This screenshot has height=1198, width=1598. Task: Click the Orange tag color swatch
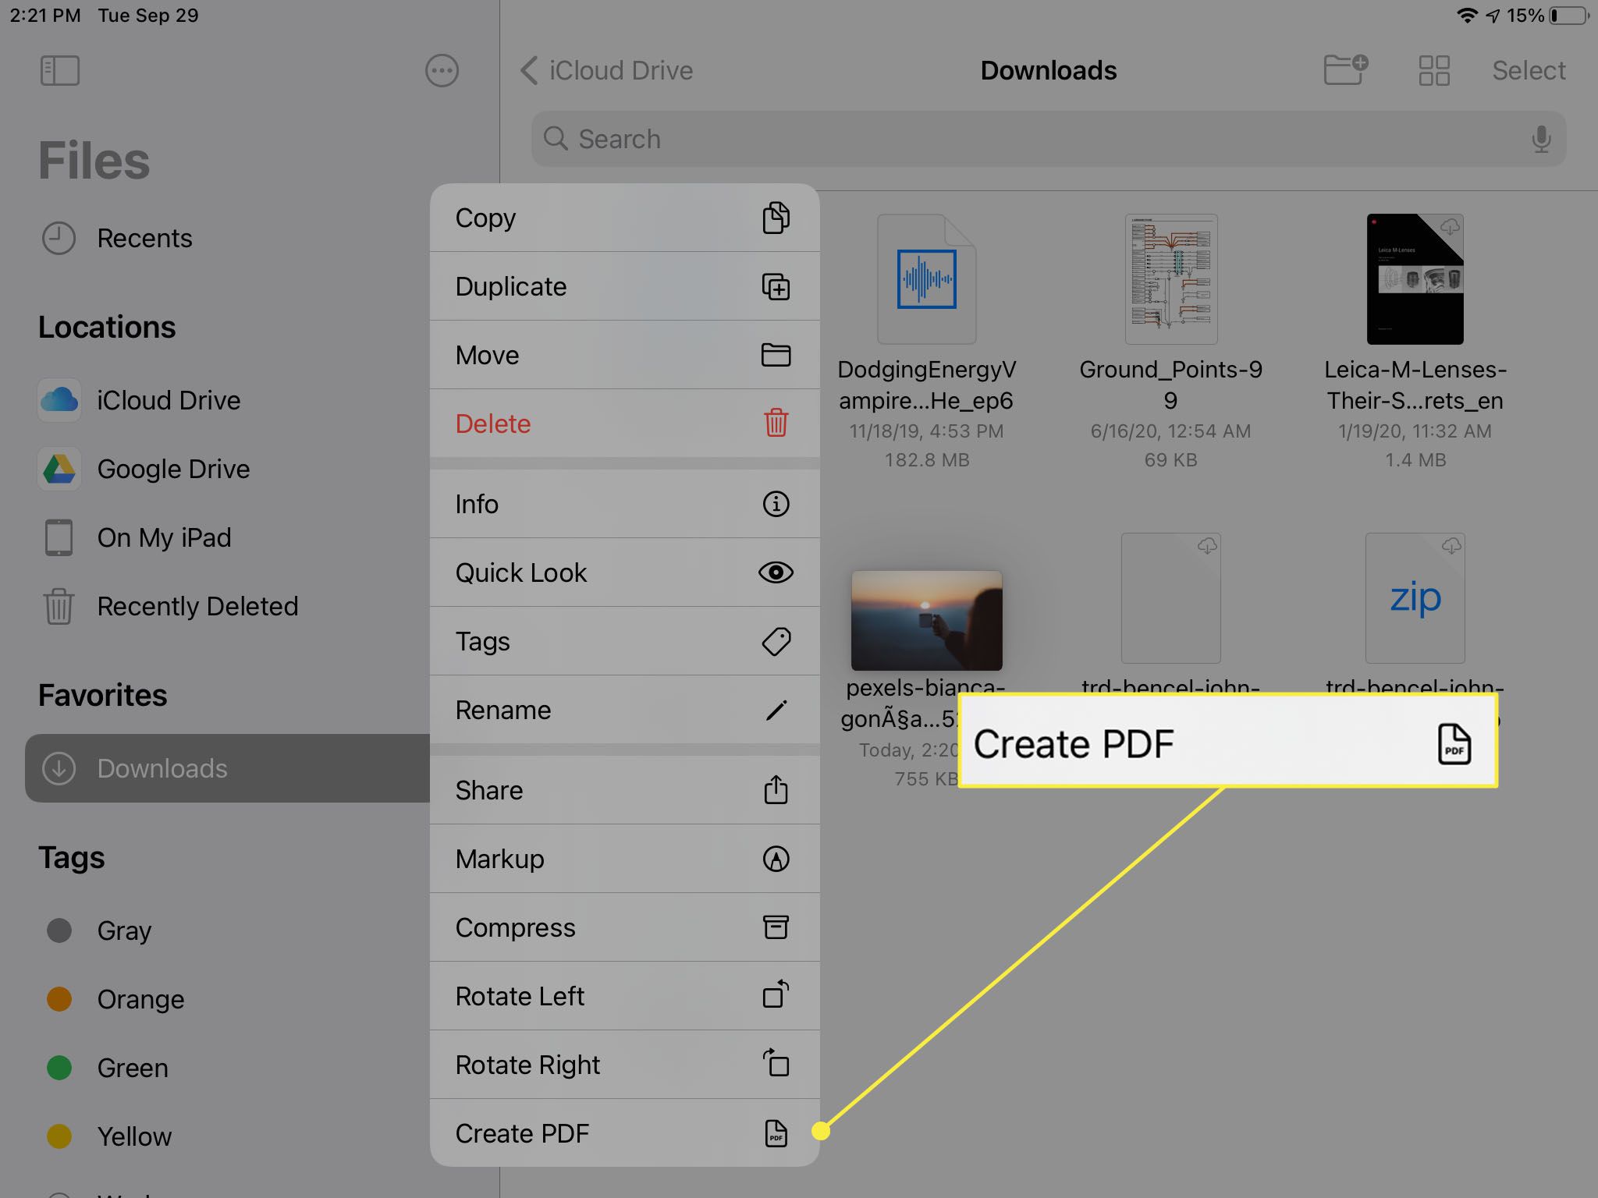pyautogui.click(x=59, y=999)
